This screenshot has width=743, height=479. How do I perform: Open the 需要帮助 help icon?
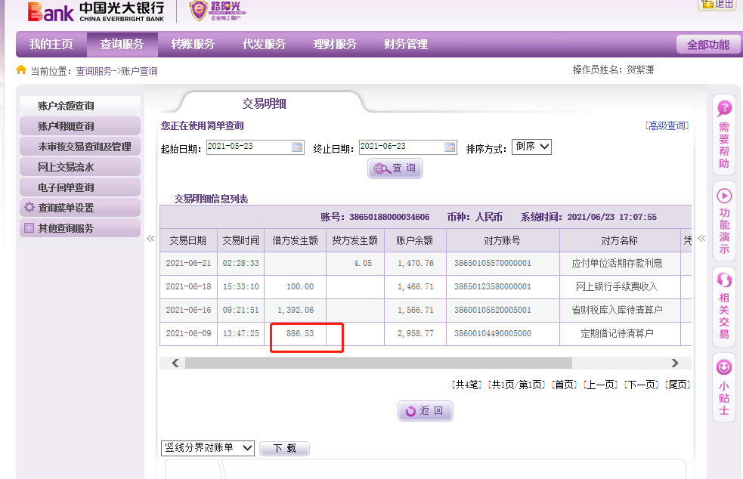[x=724, y=109]
